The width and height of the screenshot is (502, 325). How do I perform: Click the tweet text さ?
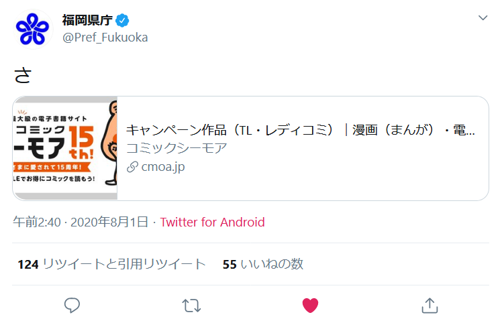pyautogui.click(x=23, y=75)
